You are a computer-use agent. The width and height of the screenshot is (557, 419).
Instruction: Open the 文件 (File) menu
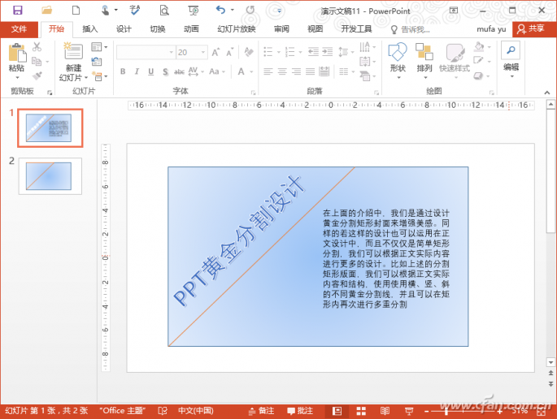[x=19, y=28]
